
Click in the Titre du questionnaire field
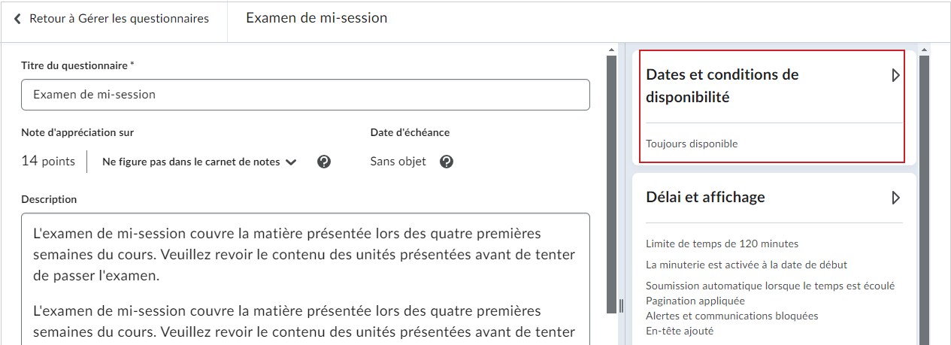pyautogui.click(x=305, y=95)
